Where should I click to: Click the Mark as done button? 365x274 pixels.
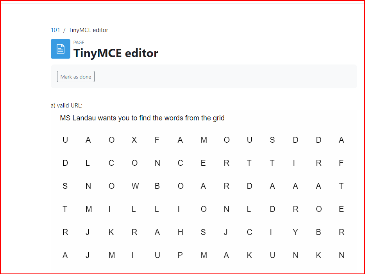[76, 77]
